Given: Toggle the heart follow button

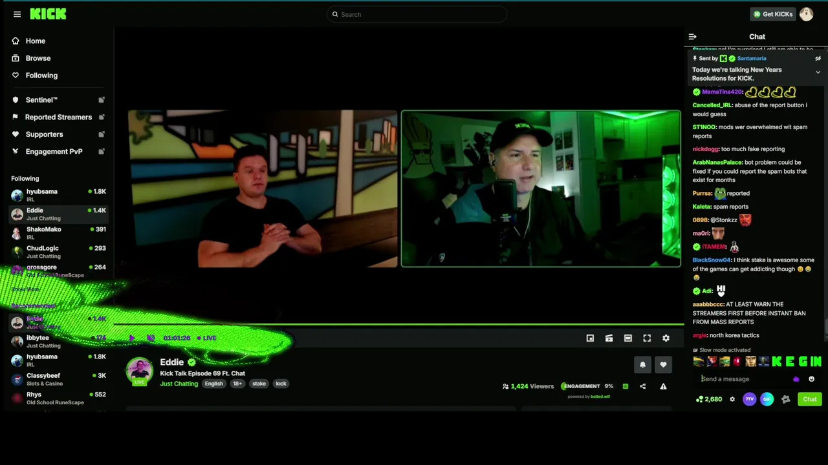Looking at the screenshot, I should pyautogui.click(x=663, y=365).
